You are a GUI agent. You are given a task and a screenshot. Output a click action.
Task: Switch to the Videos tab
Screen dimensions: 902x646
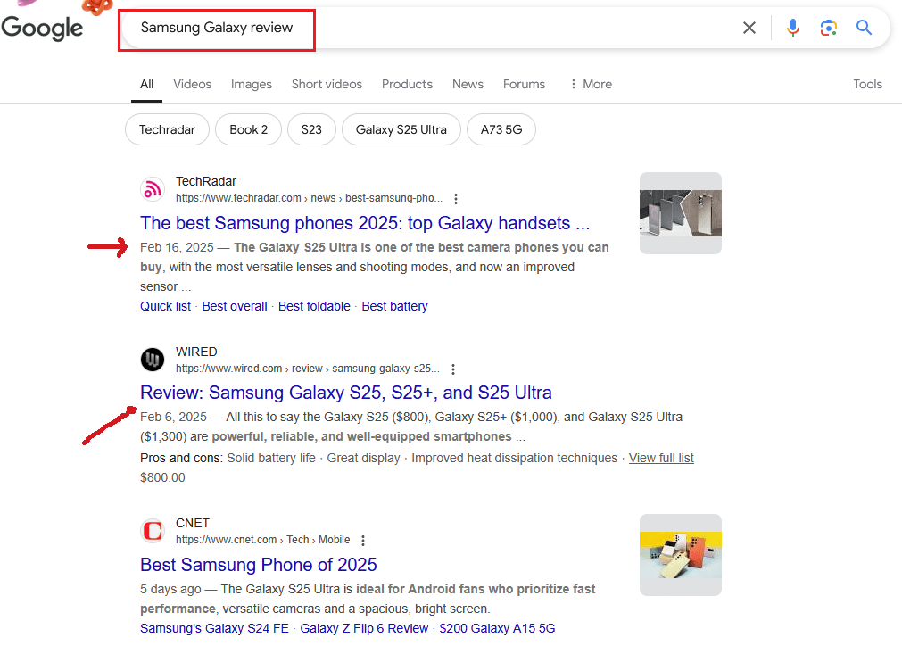pyautogui.click(x=192, y=84)
